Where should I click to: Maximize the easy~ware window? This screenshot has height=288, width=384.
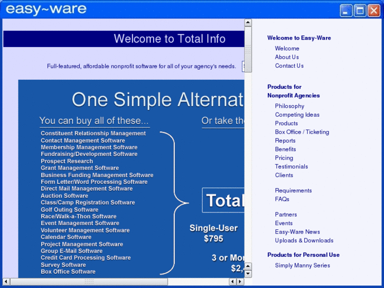(360, 11)
